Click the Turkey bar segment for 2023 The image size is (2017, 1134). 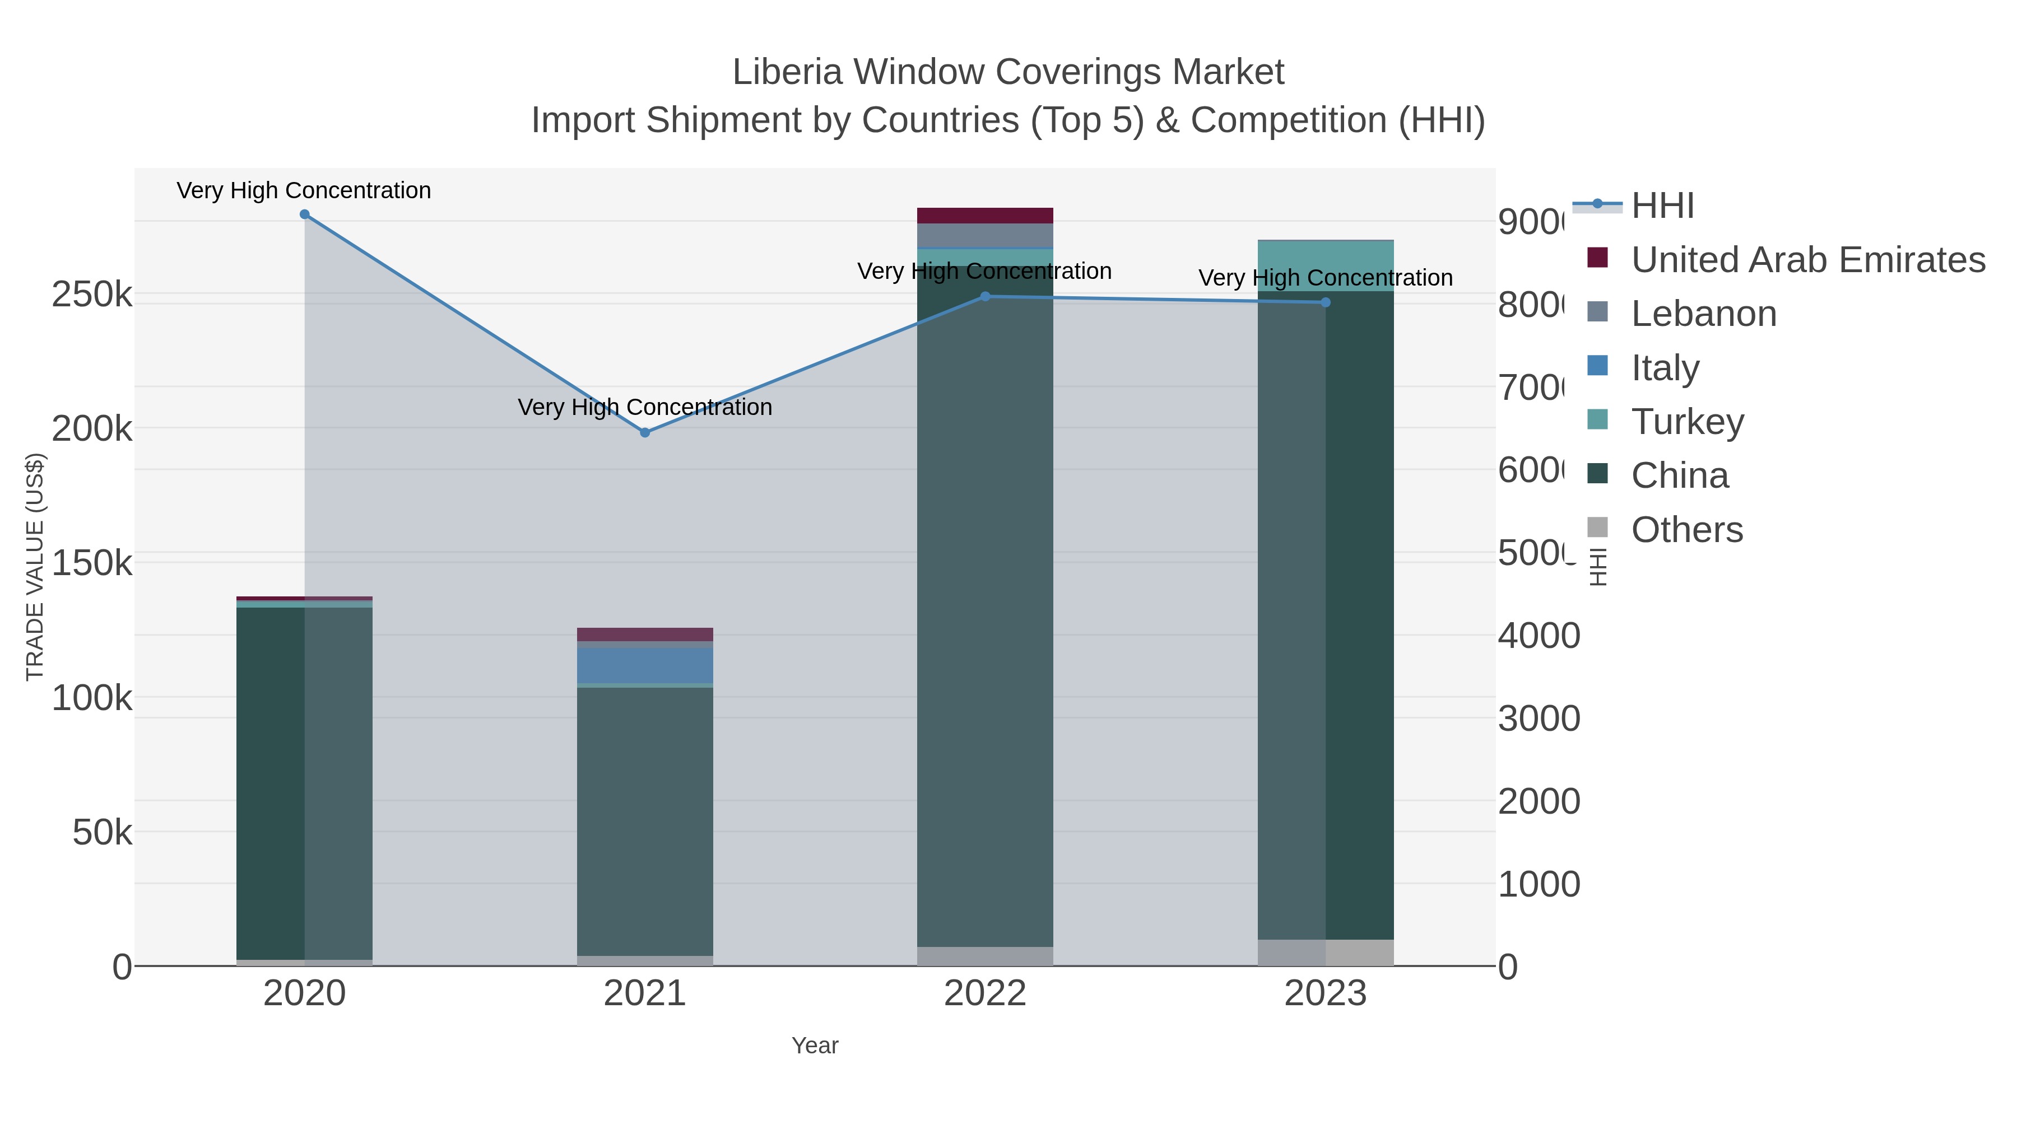pos(1326,266)
